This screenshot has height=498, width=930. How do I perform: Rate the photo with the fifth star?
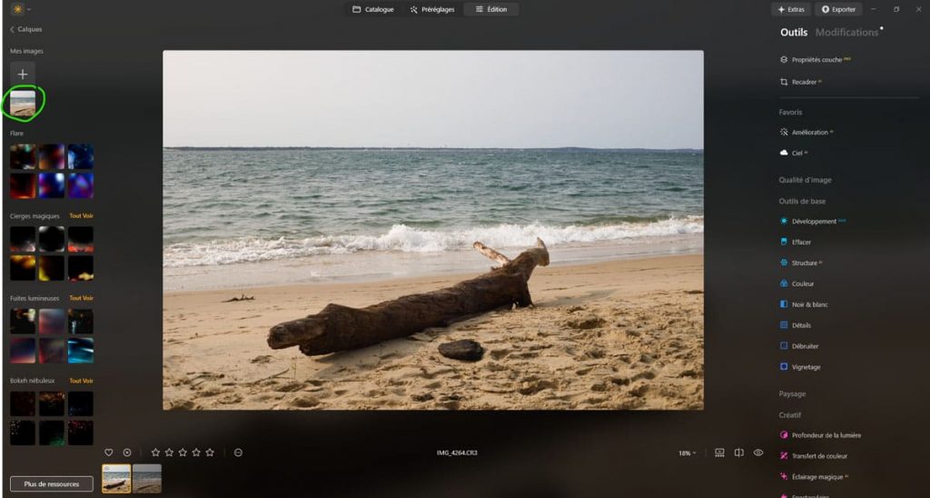click(210, 453)
